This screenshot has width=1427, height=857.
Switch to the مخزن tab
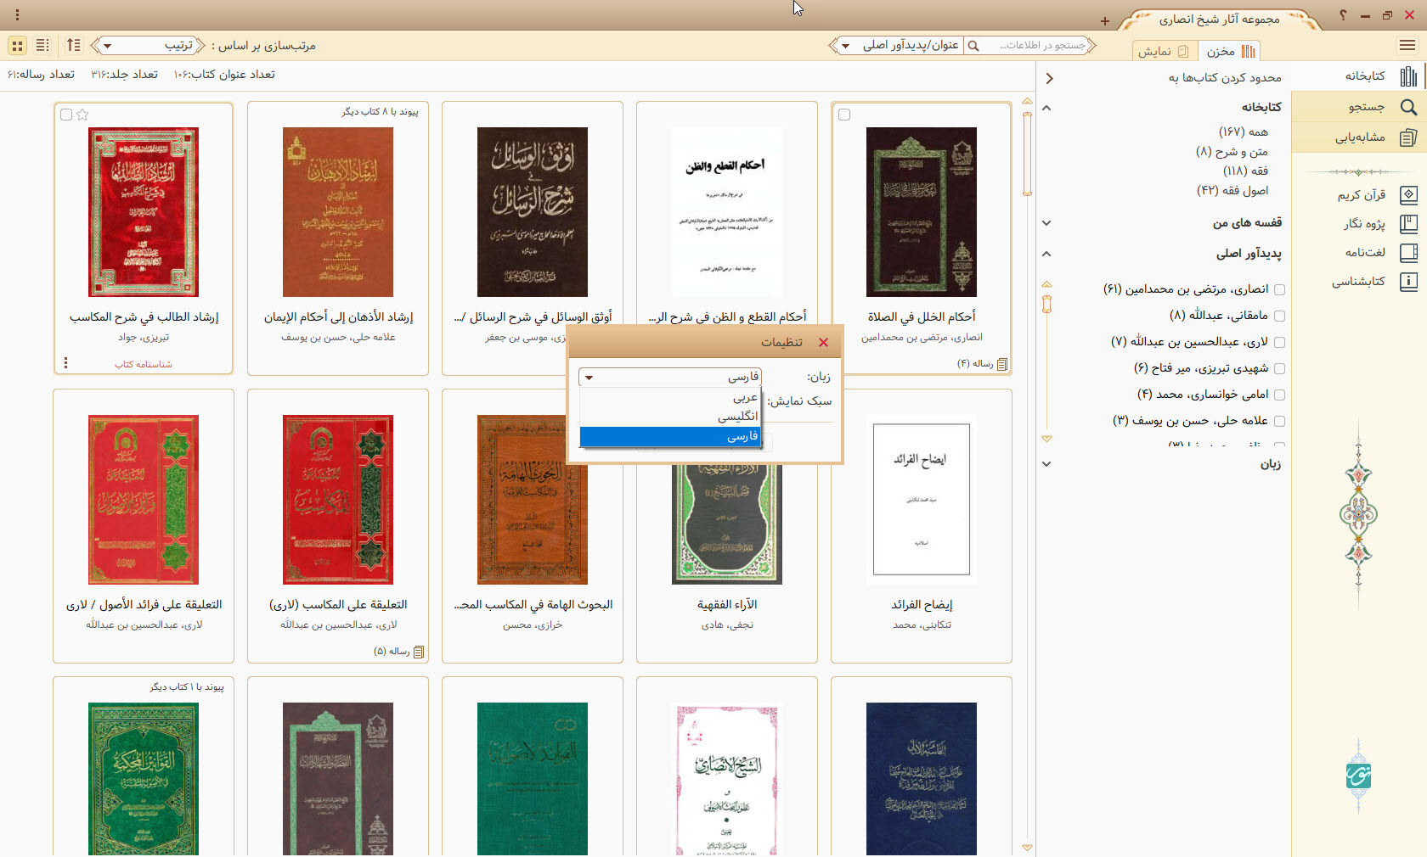click(1229, 51)
